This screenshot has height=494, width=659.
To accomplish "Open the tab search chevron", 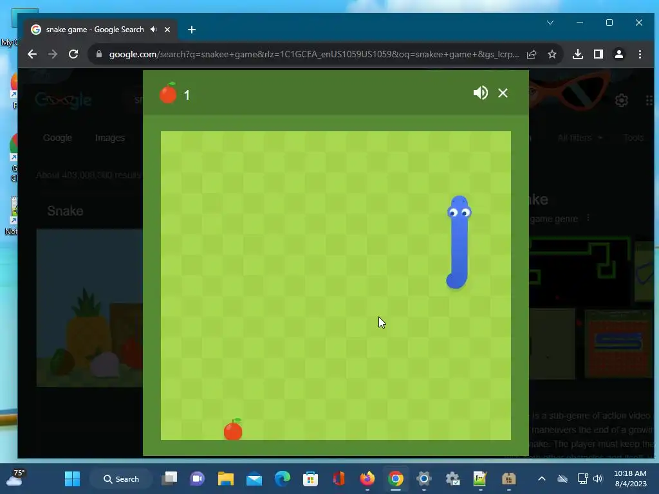I will tap(550, 23).
